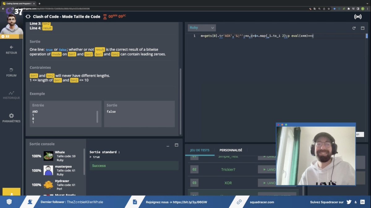This screenshot has height=208, width=371.
Task: Open a new browser tab
Action: point(39,3)
